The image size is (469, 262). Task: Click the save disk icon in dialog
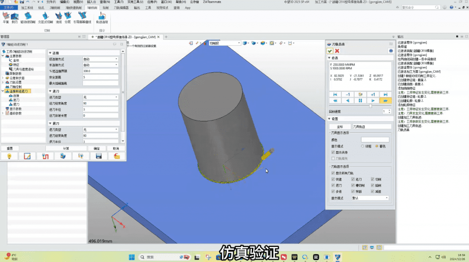pos(98,156)
